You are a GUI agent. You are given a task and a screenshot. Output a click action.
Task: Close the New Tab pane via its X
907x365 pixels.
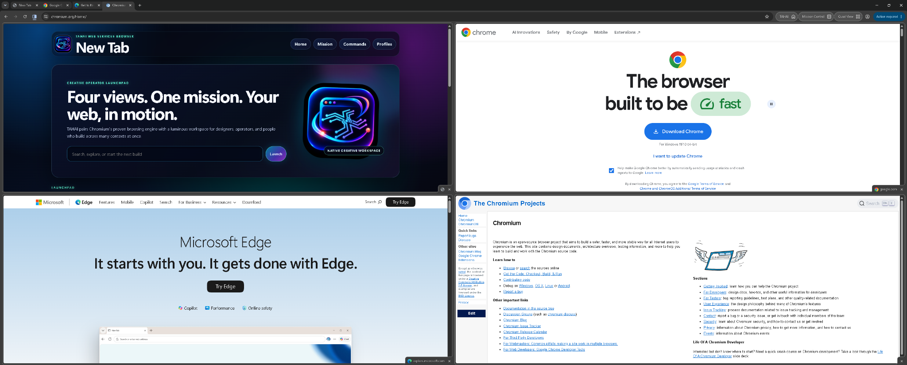(450, 189)
